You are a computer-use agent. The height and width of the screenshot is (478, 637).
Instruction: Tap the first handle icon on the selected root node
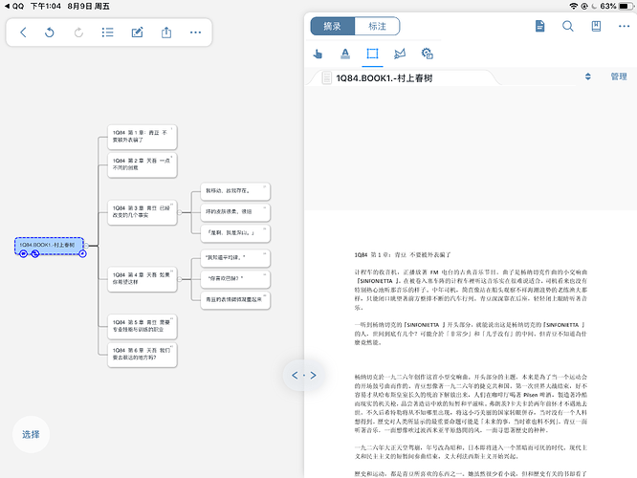click(24, 254)
